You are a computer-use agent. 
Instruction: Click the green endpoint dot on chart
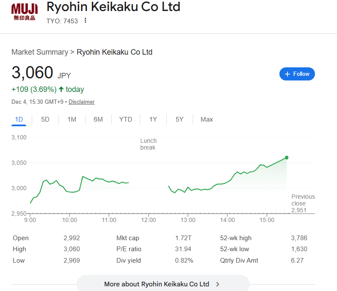[x=287, y=158]
